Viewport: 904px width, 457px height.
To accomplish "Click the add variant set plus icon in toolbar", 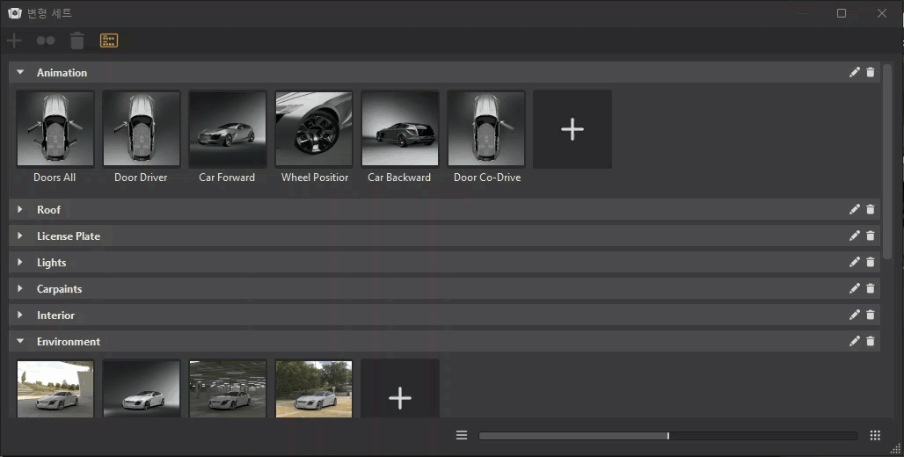I will [14, 40].
